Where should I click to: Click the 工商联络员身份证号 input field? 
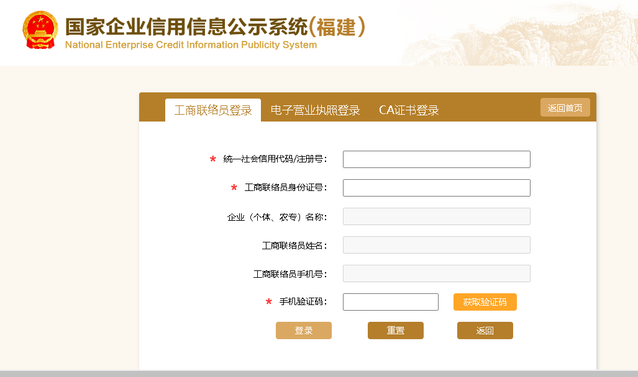pyautogui.click(x=436, y=187)
